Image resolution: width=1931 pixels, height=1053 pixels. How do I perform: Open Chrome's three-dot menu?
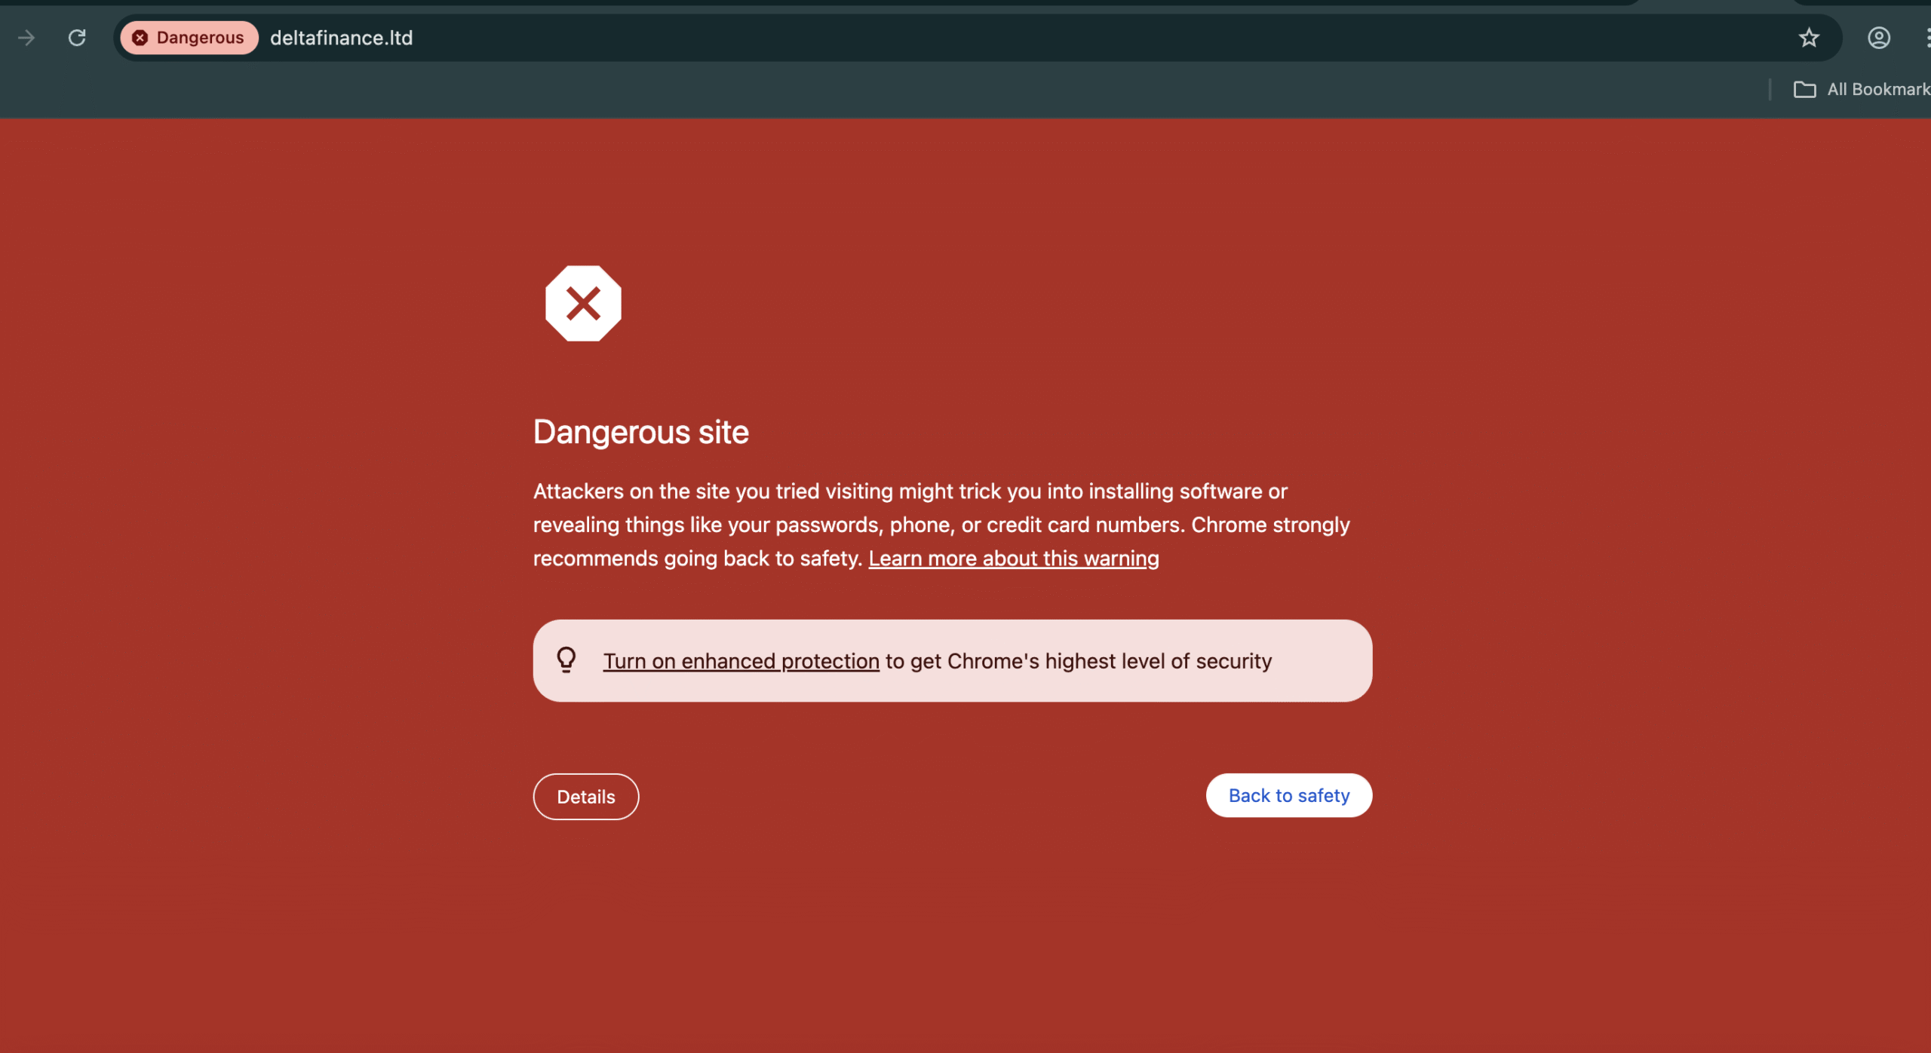1926,38
